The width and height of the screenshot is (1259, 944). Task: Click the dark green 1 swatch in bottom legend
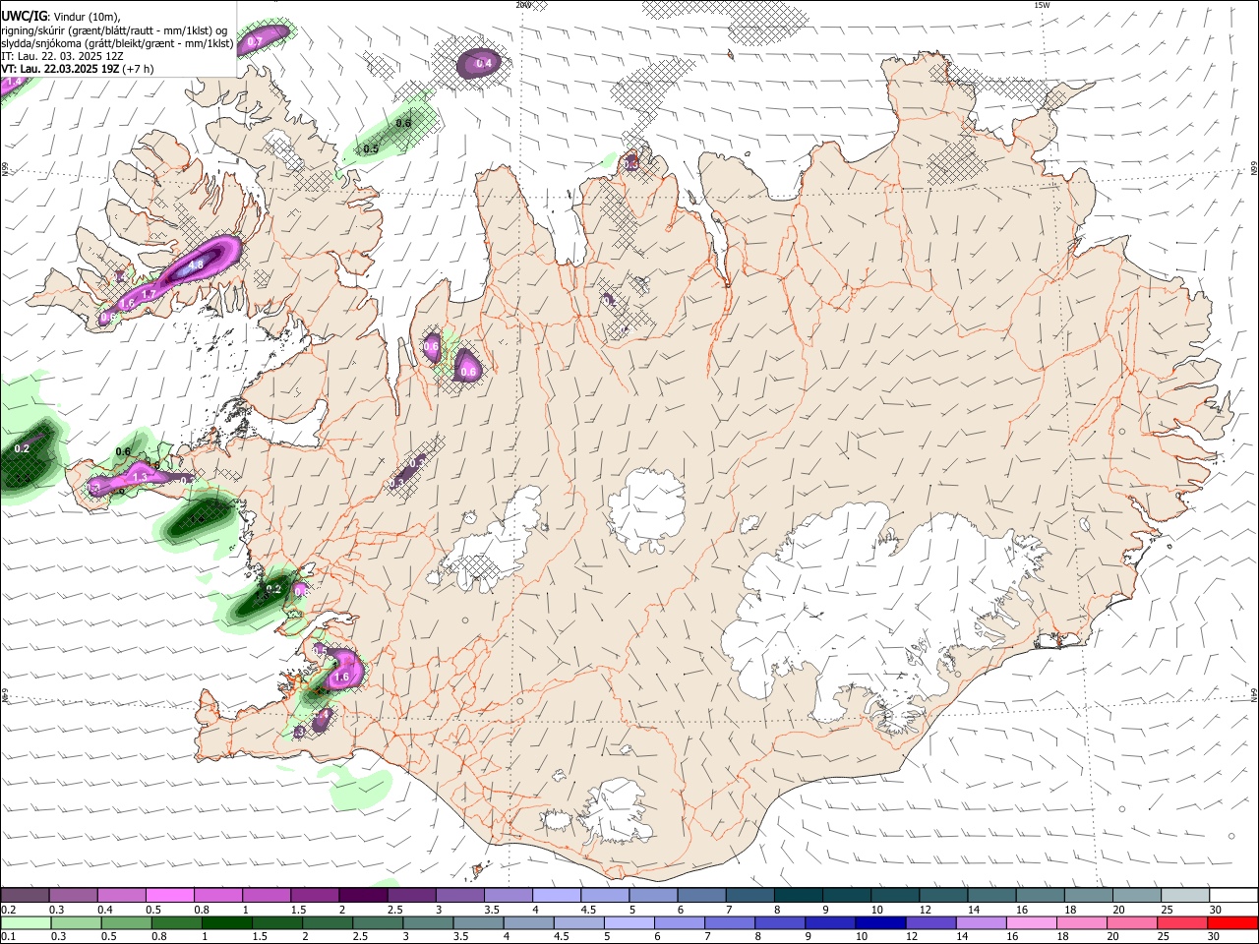(226, 922)
